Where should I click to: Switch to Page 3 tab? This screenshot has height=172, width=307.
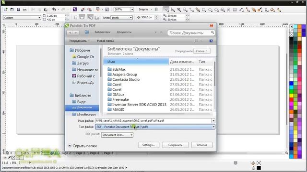pos(80,153)
